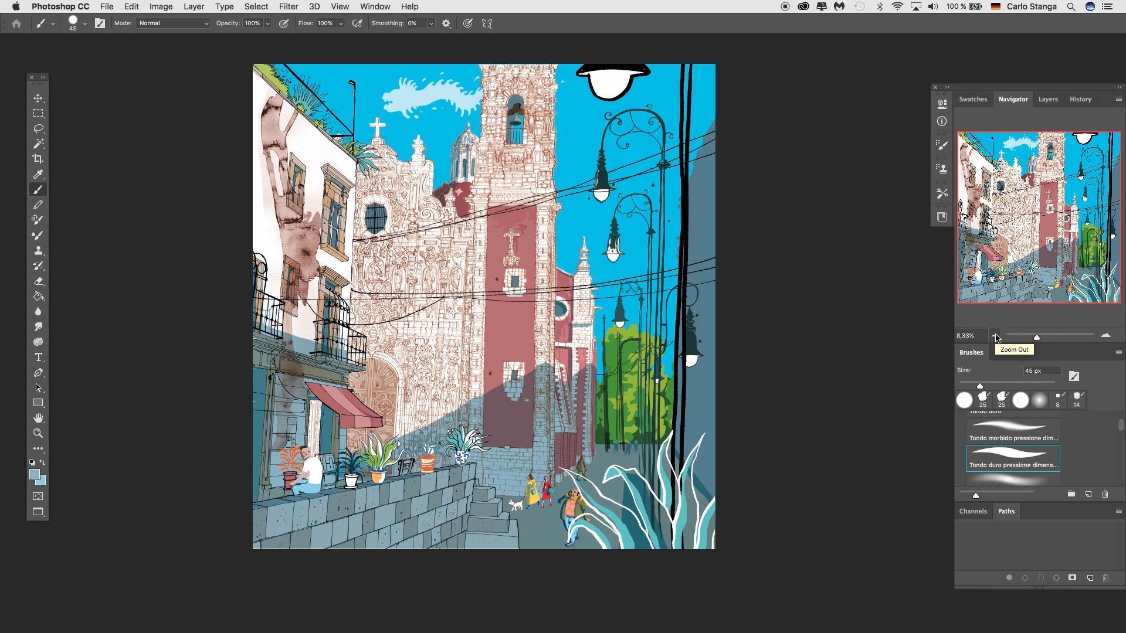The height and width of the screenshot is (633, 1126).
Task: Select the Blur tool
Action: [38, 311]
